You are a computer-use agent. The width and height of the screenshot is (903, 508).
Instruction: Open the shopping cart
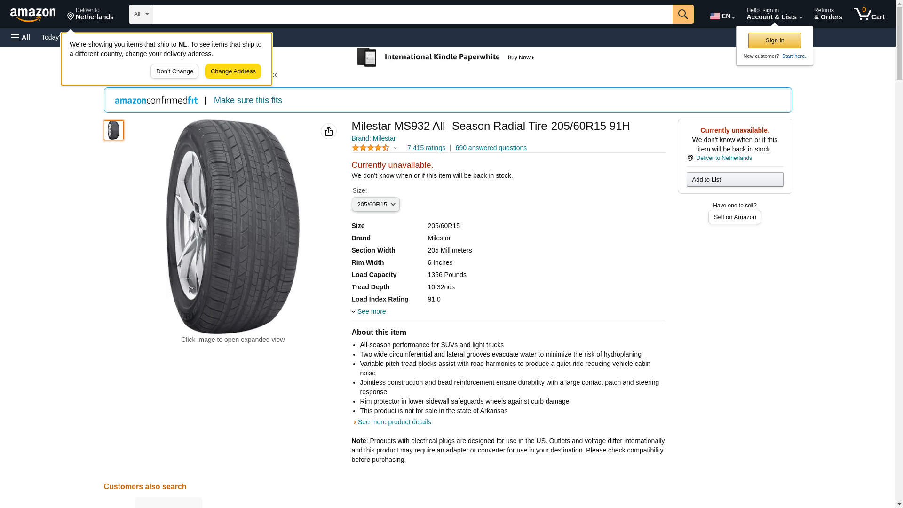coord(869,14)
